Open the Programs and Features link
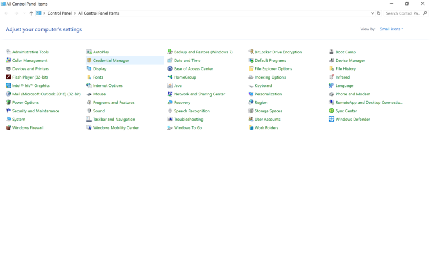This screenshot has width=431, height=256. point(114,103)
